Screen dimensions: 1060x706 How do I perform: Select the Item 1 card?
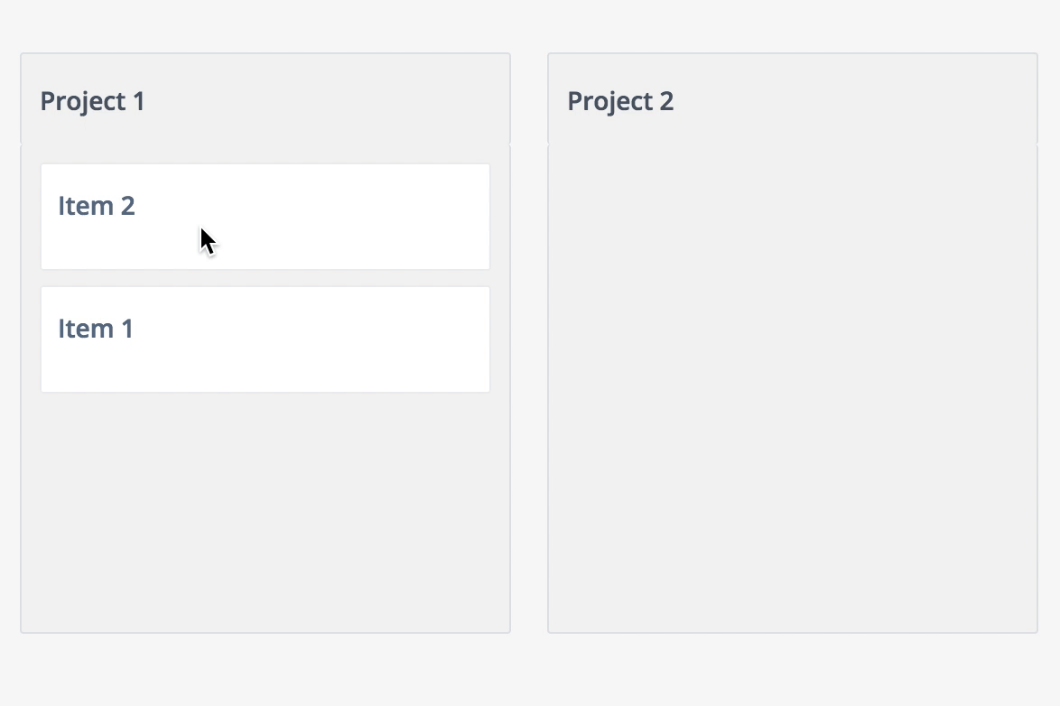265,339
